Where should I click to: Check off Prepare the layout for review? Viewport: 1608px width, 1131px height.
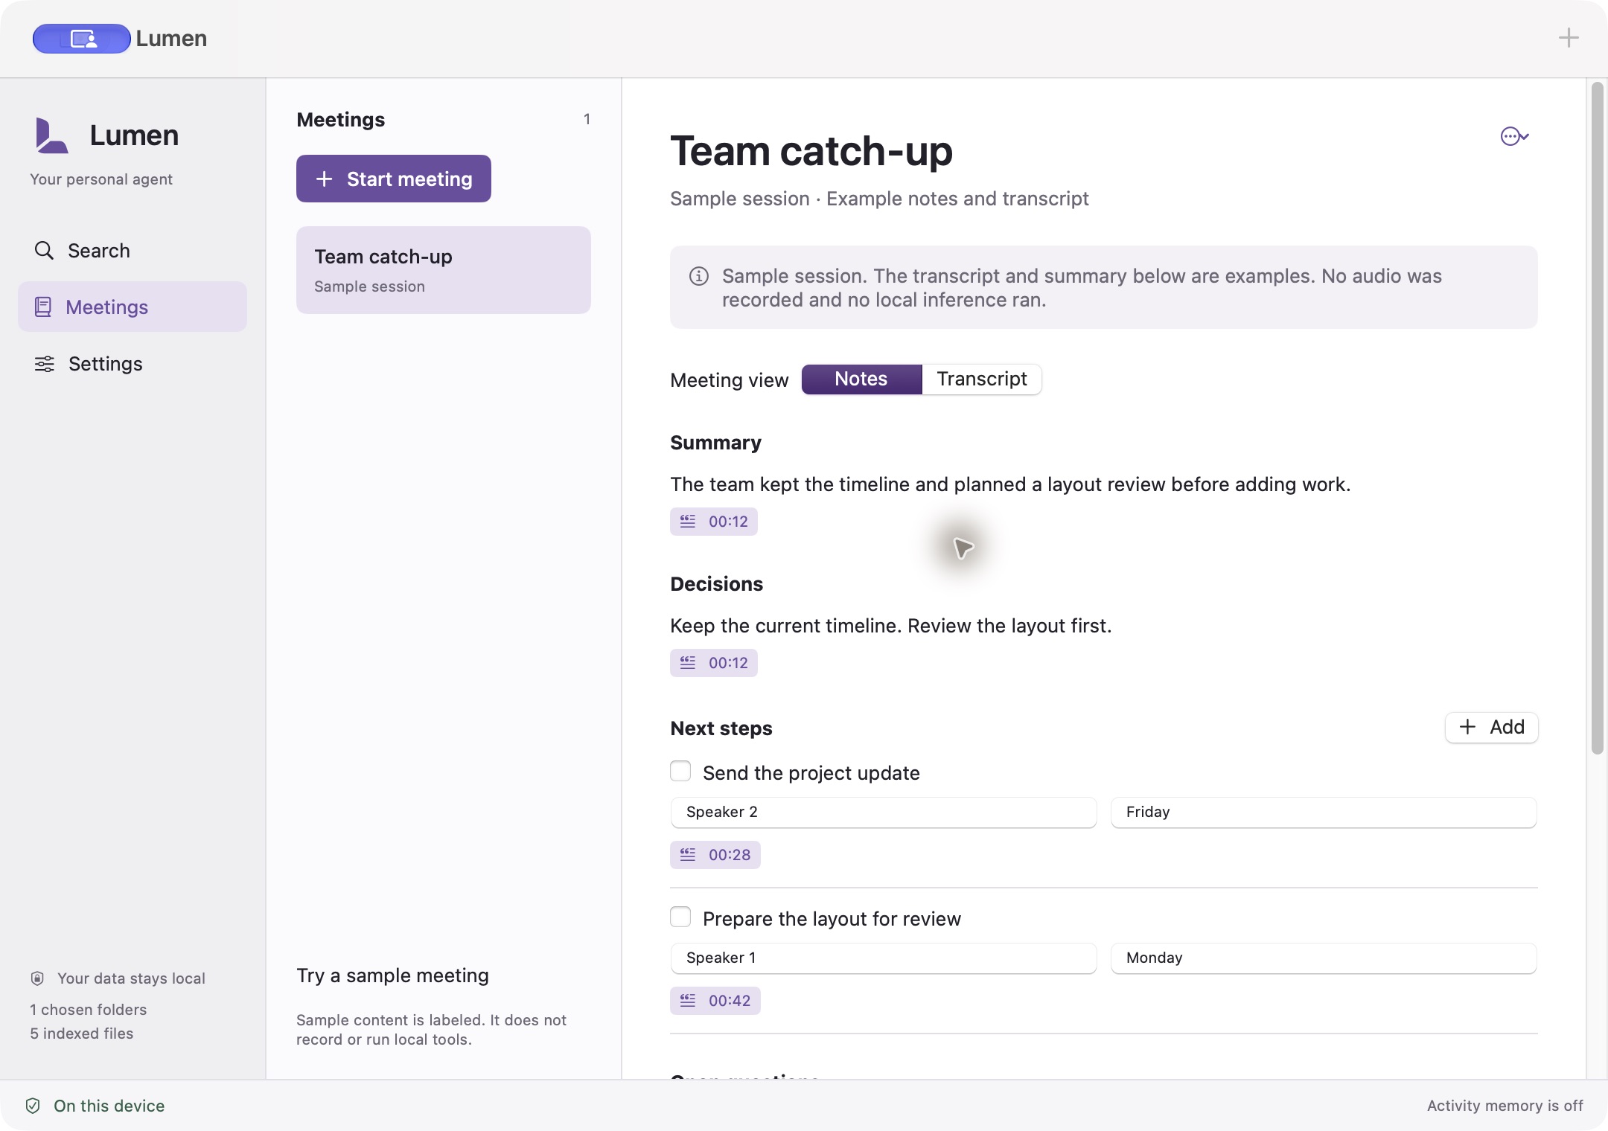680,917
